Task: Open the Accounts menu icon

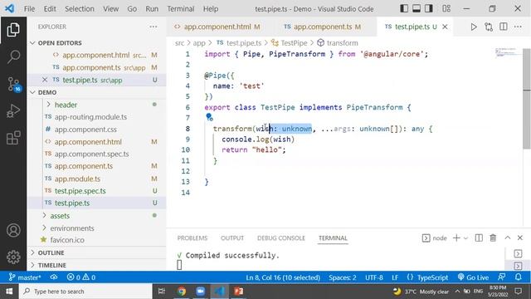Action: [x=13, y=230]
